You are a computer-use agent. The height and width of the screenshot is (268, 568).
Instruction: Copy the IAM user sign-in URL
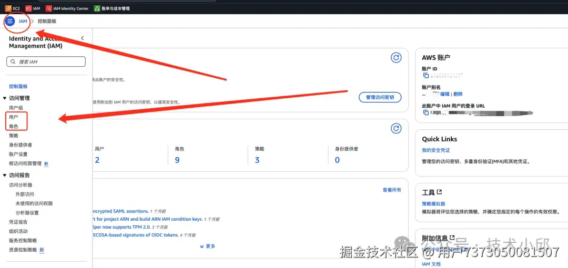click(426, 112)
